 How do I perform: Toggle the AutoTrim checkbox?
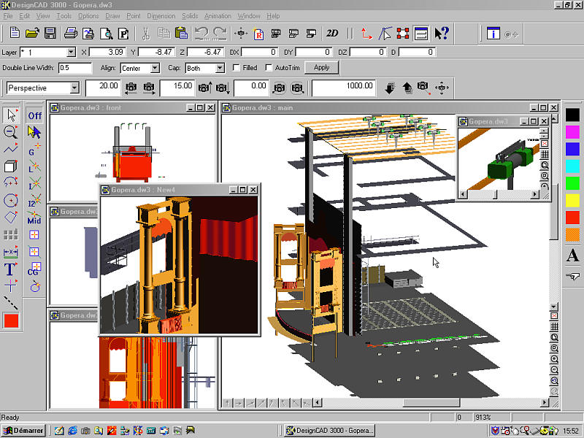(x=269, y=68)
